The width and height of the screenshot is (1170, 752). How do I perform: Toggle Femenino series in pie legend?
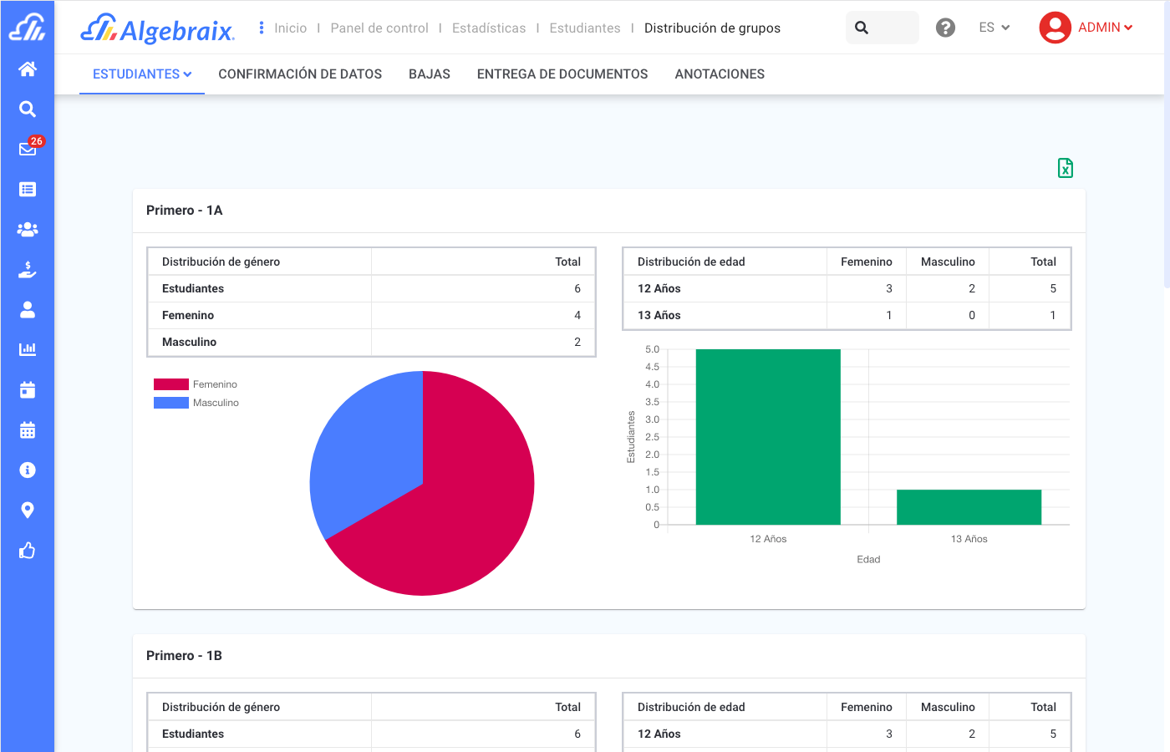(x=196, y=384)
